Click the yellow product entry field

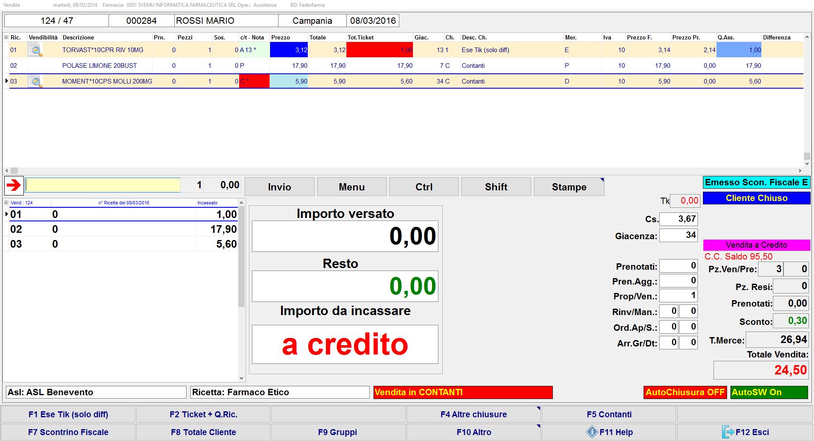[103, 185]
